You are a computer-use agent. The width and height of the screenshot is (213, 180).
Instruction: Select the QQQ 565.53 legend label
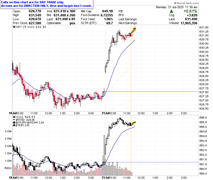(26, 117)
